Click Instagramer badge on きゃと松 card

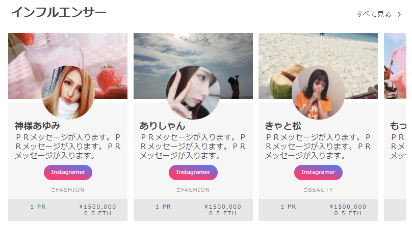pyautogui.click(x=318, y=172)
